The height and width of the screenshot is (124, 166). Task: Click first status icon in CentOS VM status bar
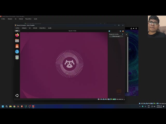coord(140,104)
